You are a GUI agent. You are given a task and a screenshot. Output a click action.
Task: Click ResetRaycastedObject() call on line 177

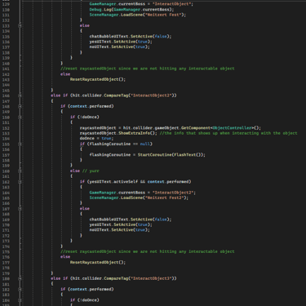coord(98,263)
